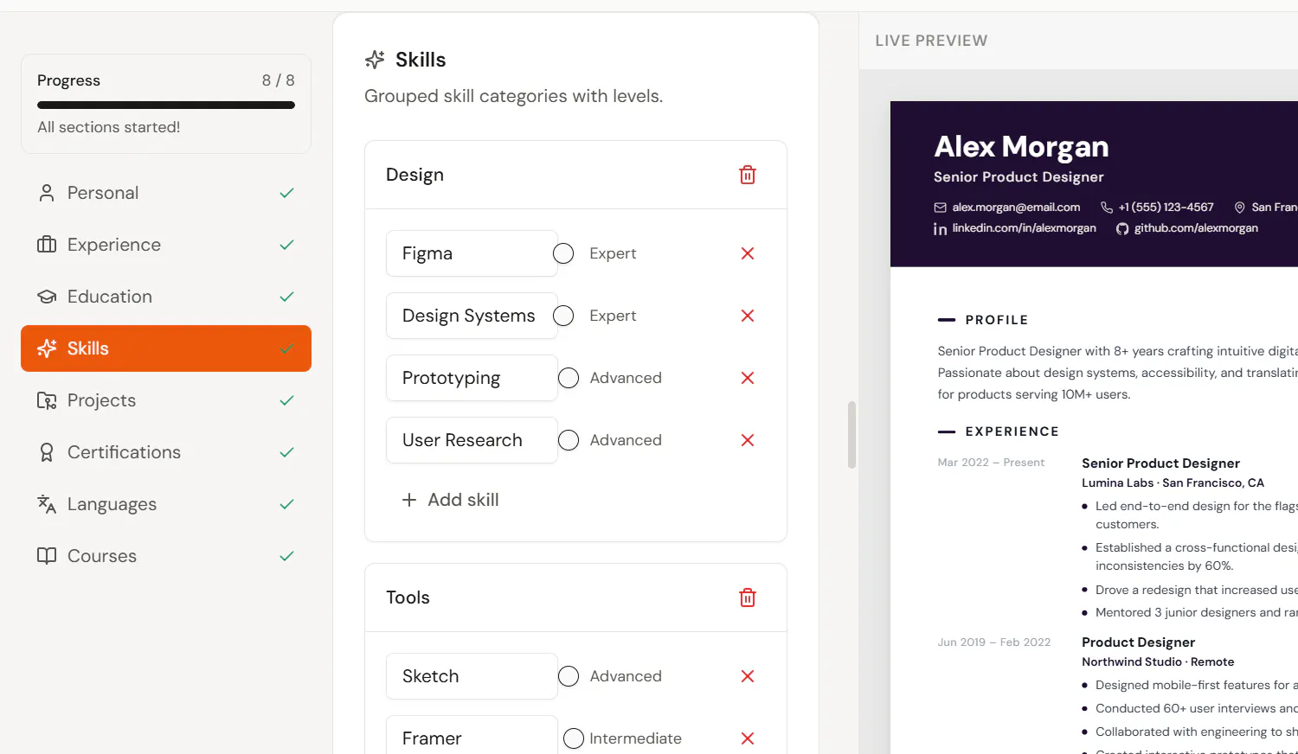This screenshot has width=1298, height=754.
Task: Add skill to Design category
Action: [x=451, y=500]
